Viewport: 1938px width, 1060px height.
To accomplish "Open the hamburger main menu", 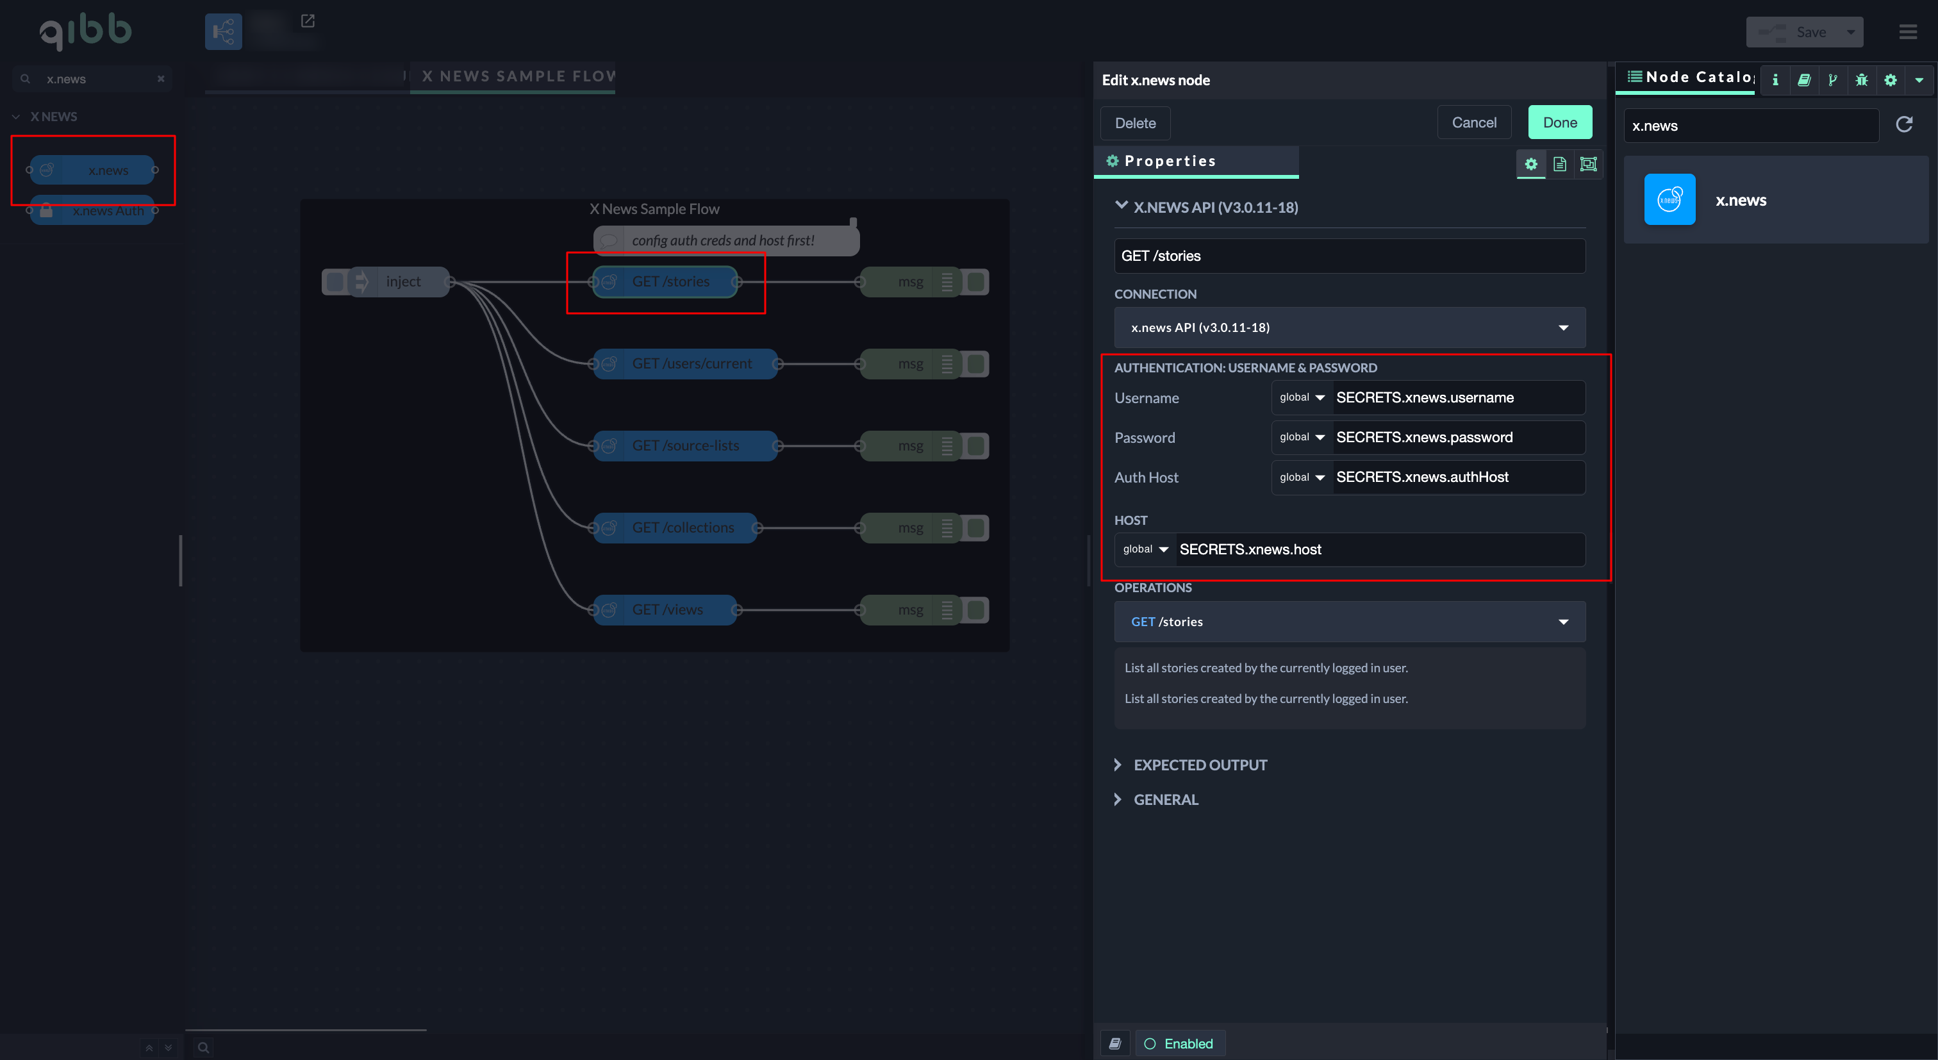I will (x=1907, y=31).
